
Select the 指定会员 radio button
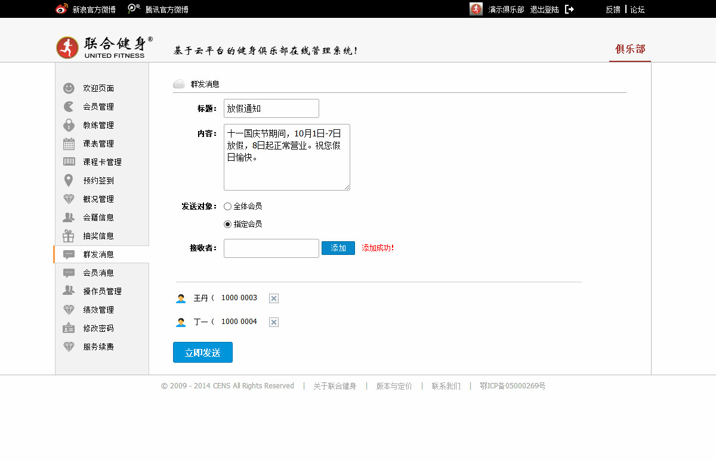pos(227,225)
